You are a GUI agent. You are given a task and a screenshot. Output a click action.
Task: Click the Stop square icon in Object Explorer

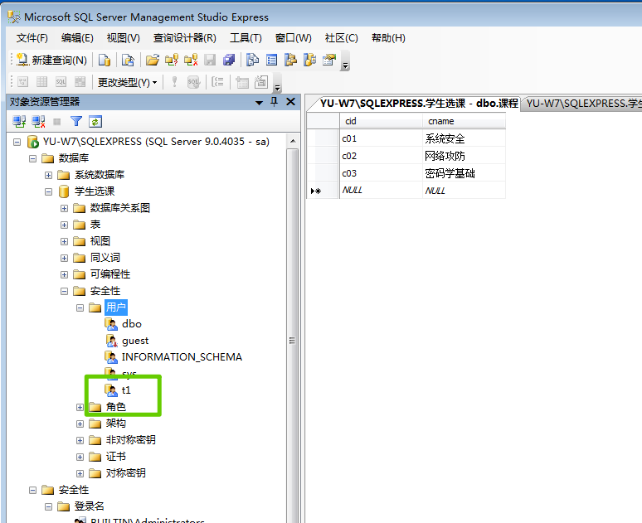pyautogui.click(x=57, y=122)
